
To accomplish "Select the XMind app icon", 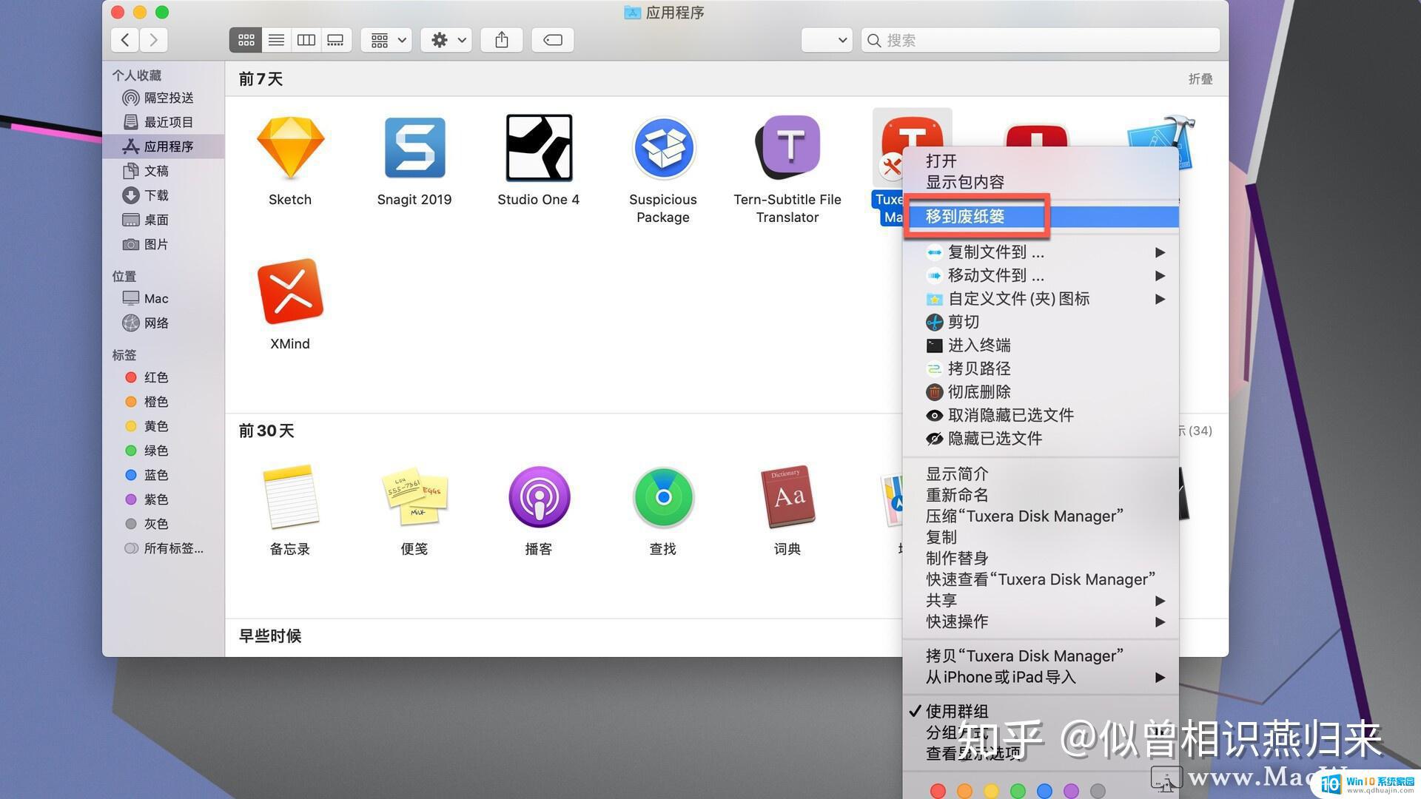I will [x=290, y=291].
